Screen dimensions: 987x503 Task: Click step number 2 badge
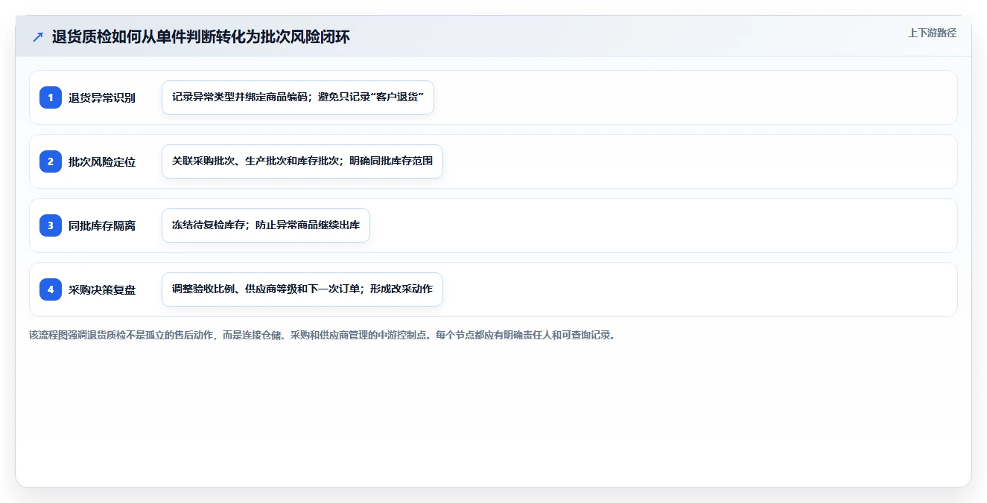point(51,161)
